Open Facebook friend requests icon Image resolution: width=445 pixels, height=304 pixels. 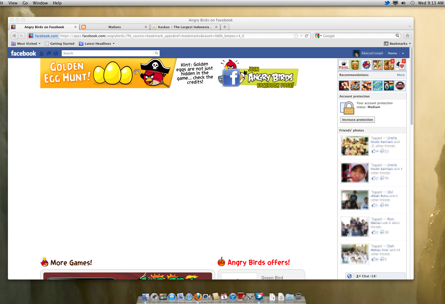point(42,54)
